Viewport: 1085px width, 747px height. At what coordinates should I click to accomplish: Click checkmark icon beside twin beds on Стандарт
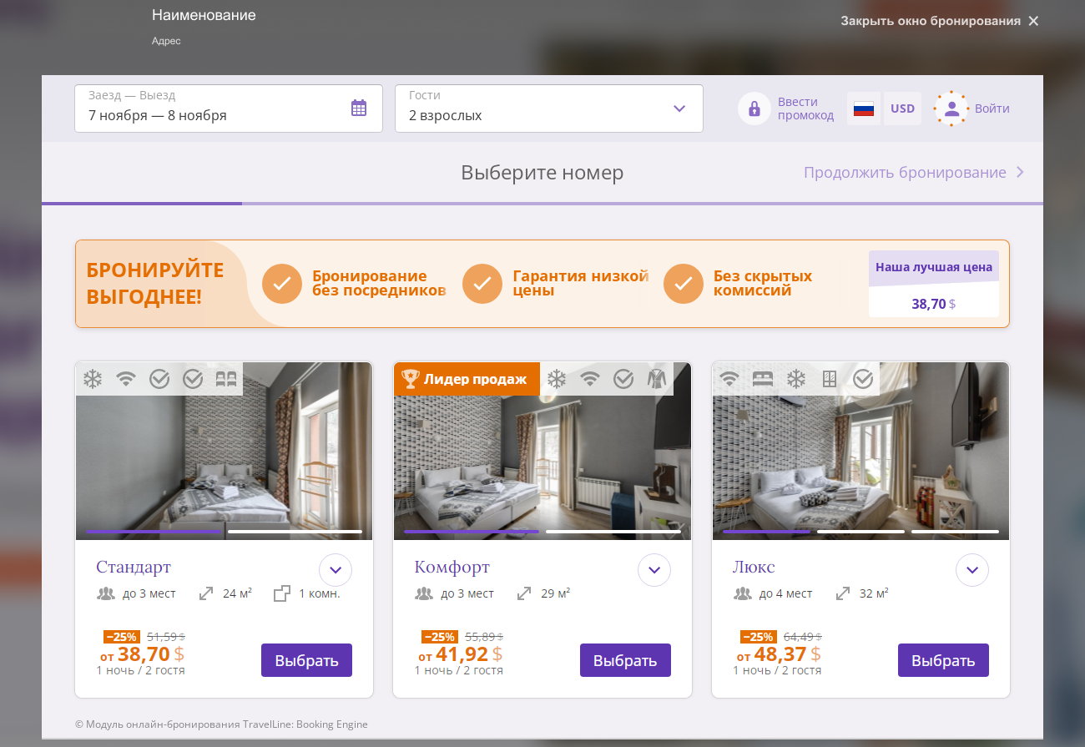coord(193,379)
